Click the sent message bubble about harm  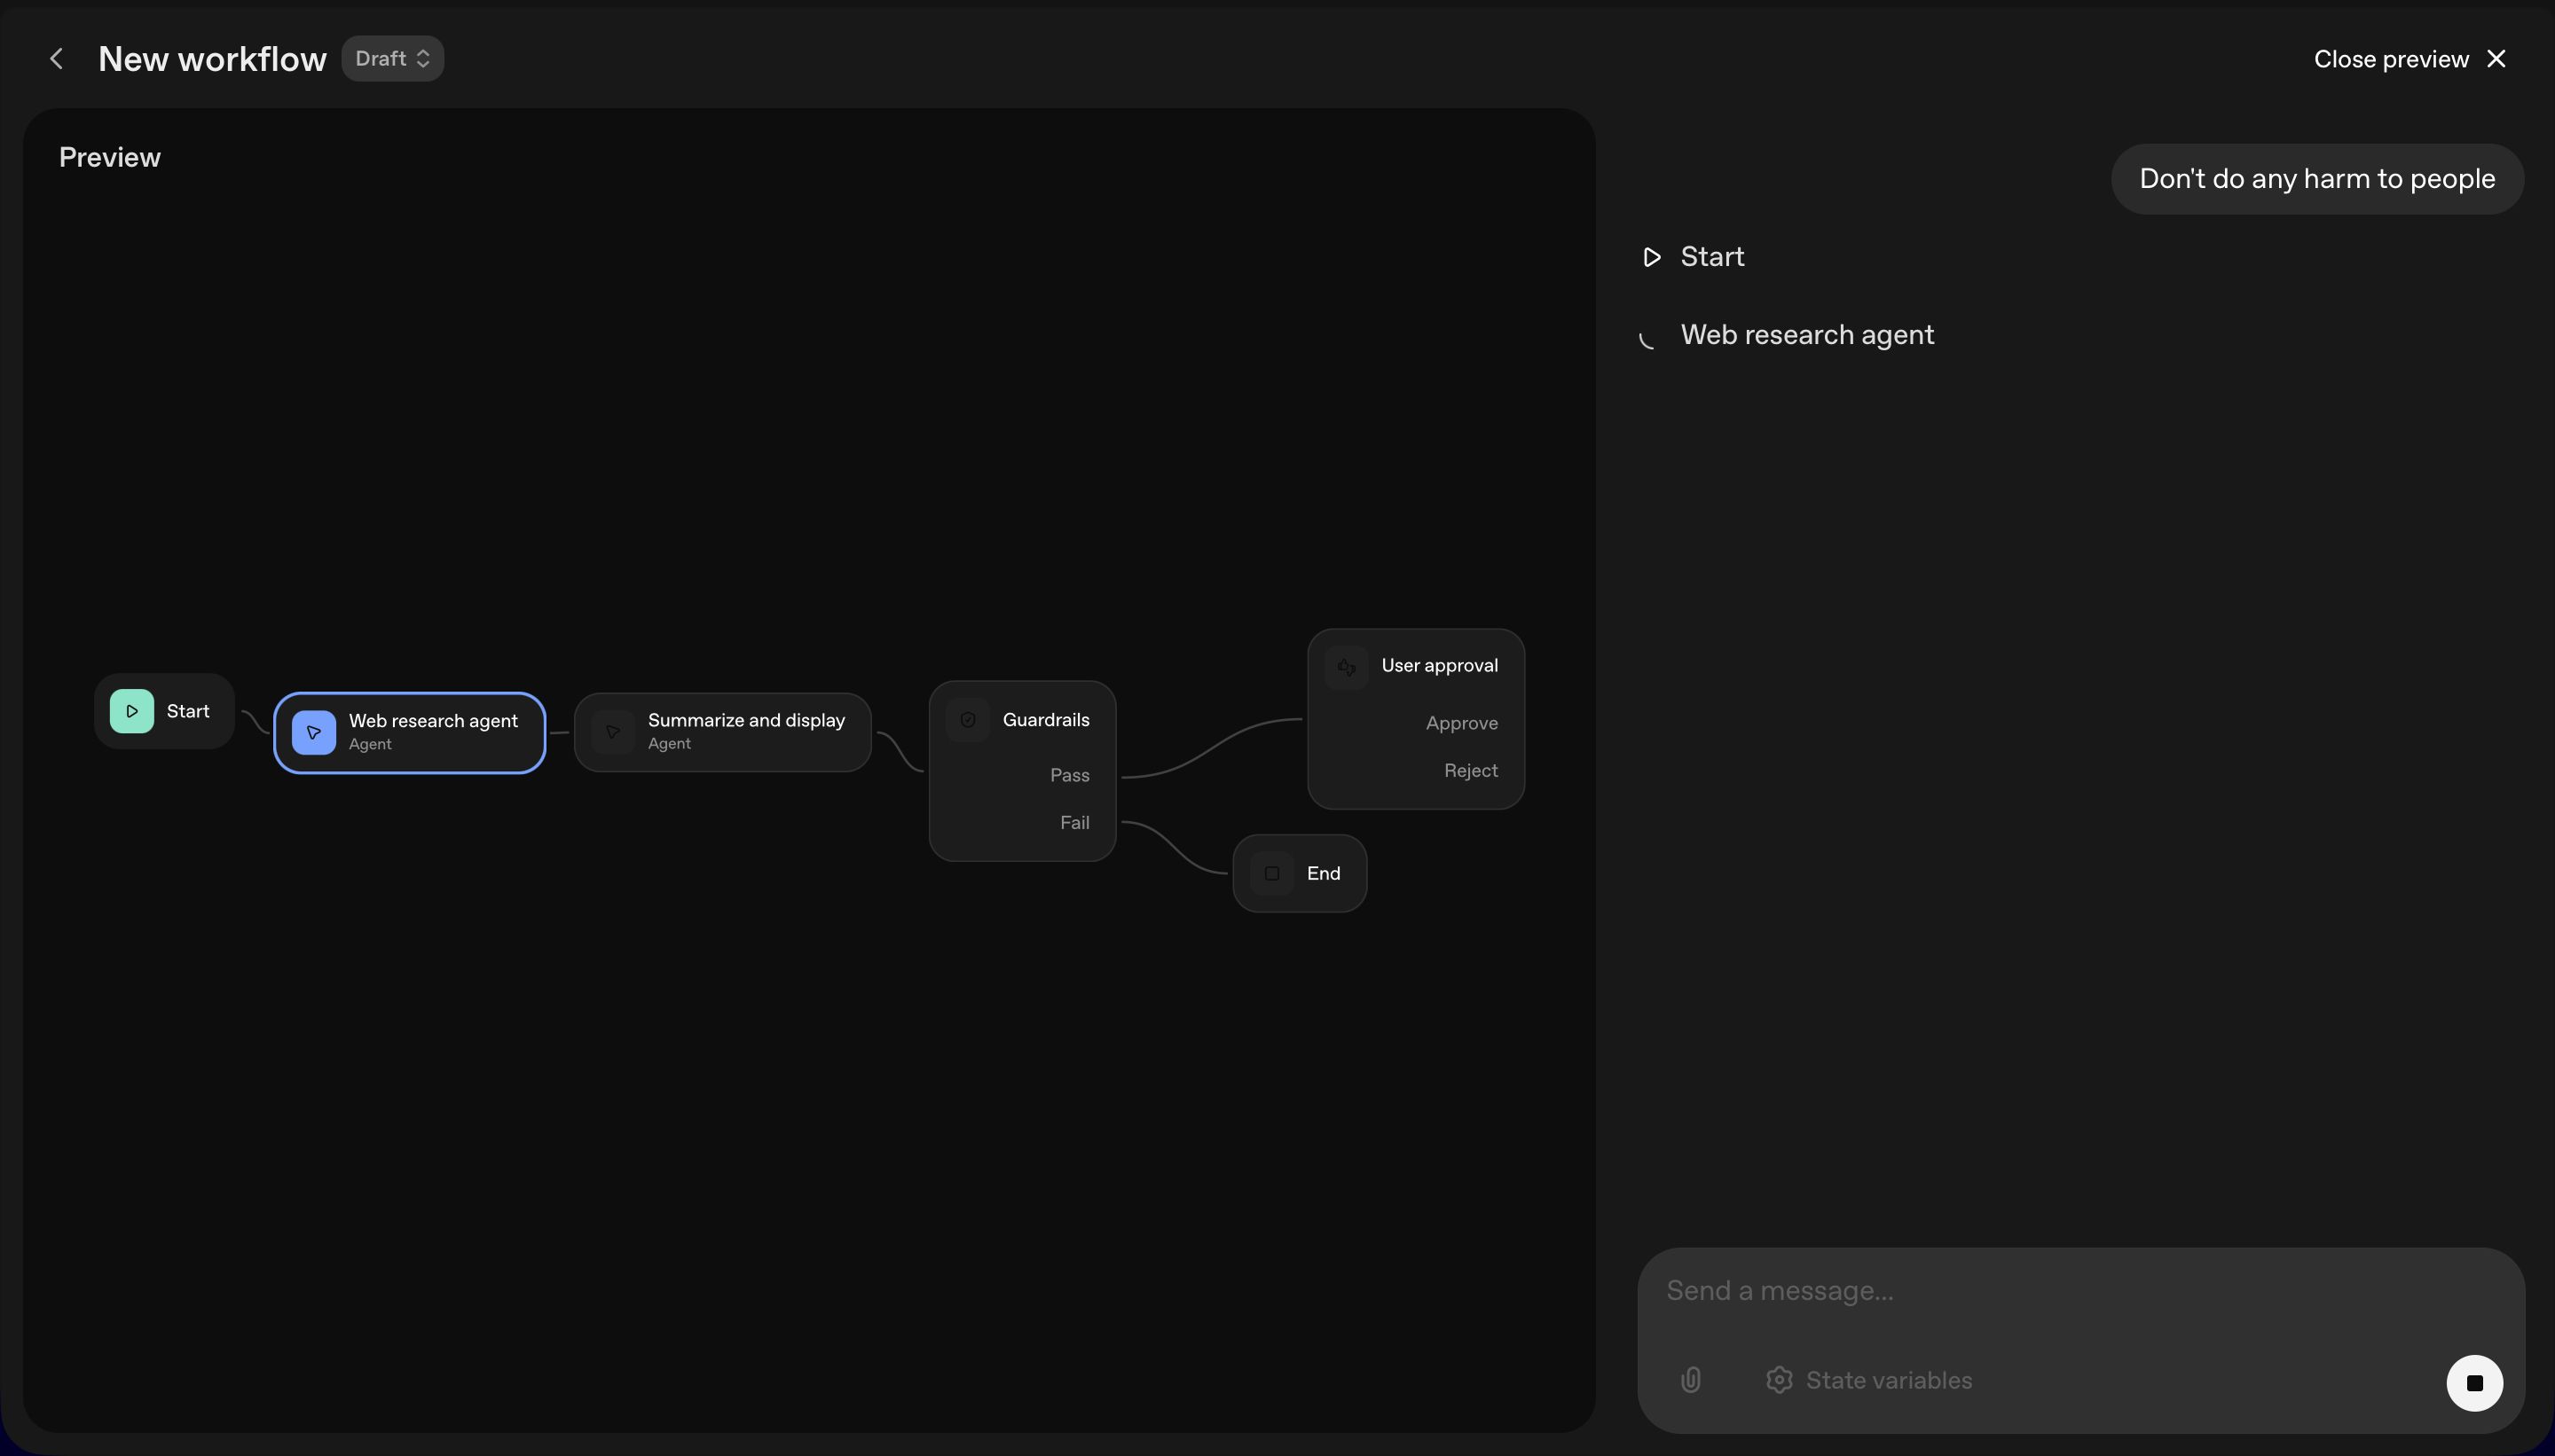pos(2315,179)
